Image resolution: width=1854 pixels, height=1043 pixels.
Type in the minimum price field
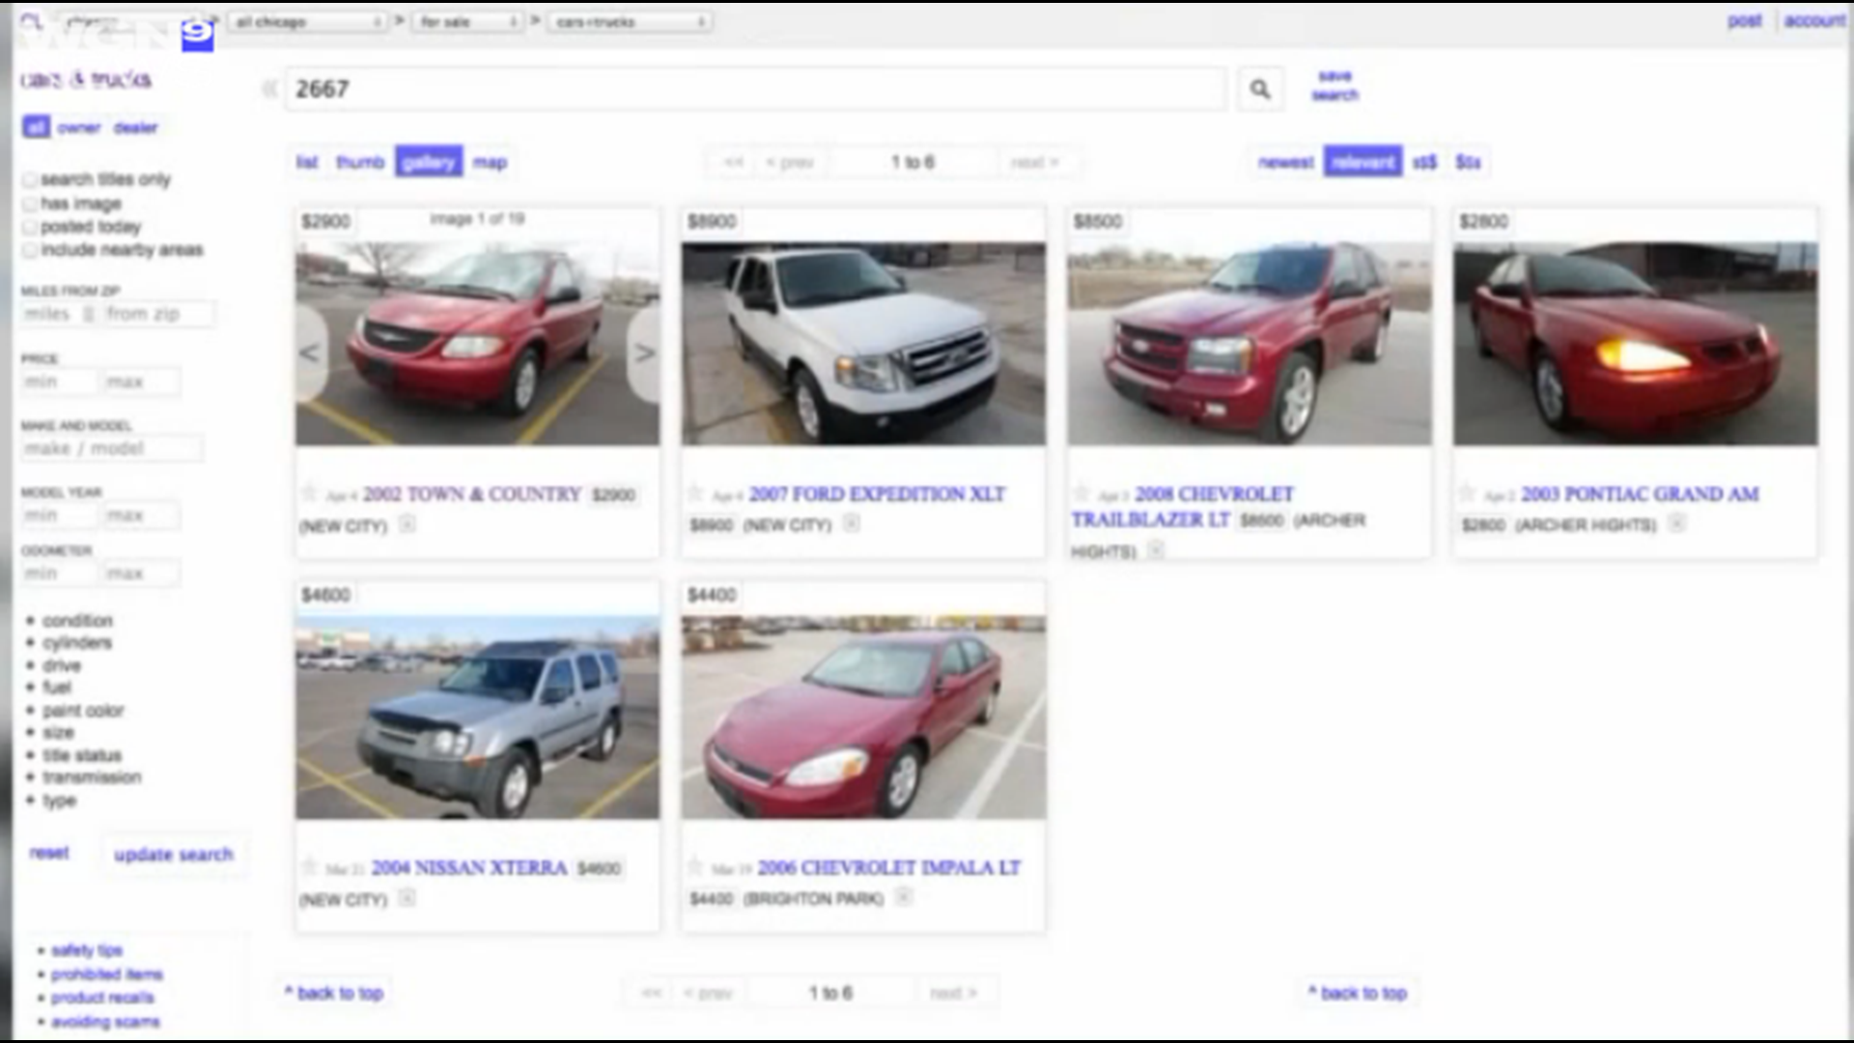pos(58,381)
